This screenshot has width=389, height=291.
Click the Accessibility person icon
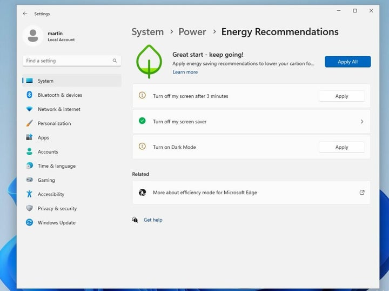29,194
